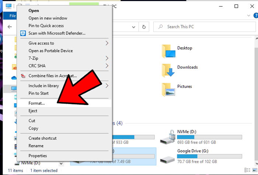258x175 pixels.
Task: Choose Format... from the context menu
Action: coord(64,103)
